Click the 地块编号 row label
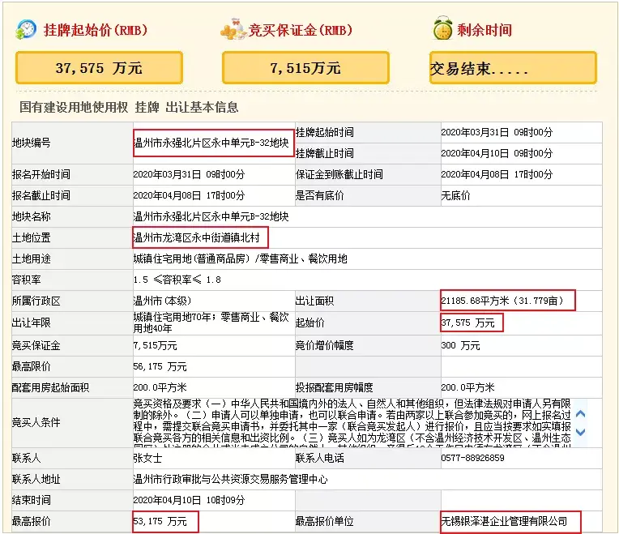 tap(31, 143)
